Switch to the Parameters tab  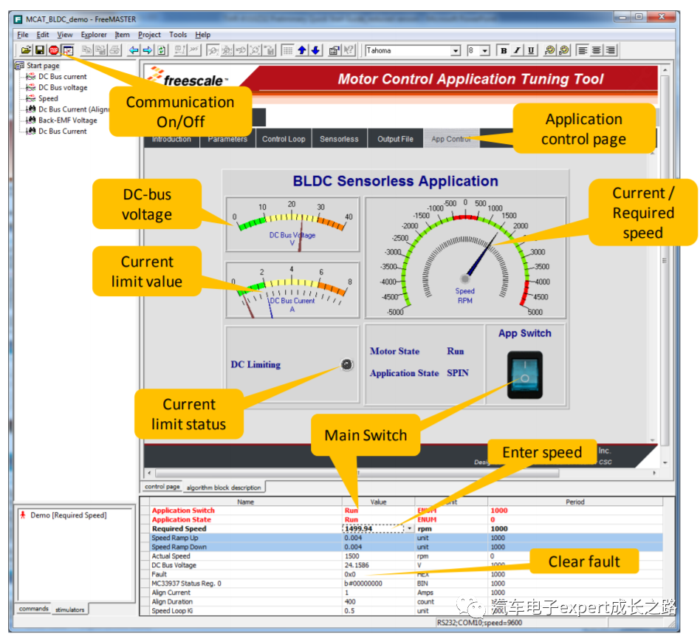point(227,139)
